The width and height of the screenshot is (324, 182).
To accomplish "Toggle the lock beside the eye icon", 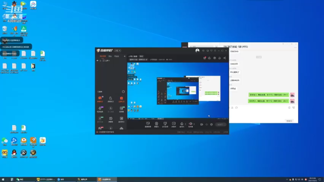I will click(100, 60).
